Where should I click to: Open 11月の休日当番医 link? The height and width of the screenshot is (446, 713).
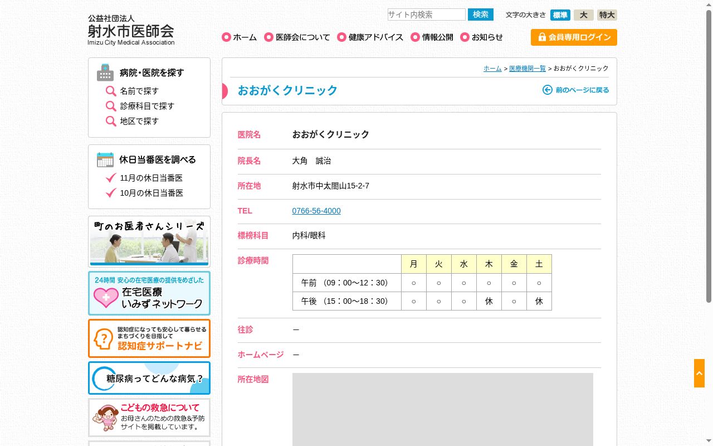(x=152, y=178)
